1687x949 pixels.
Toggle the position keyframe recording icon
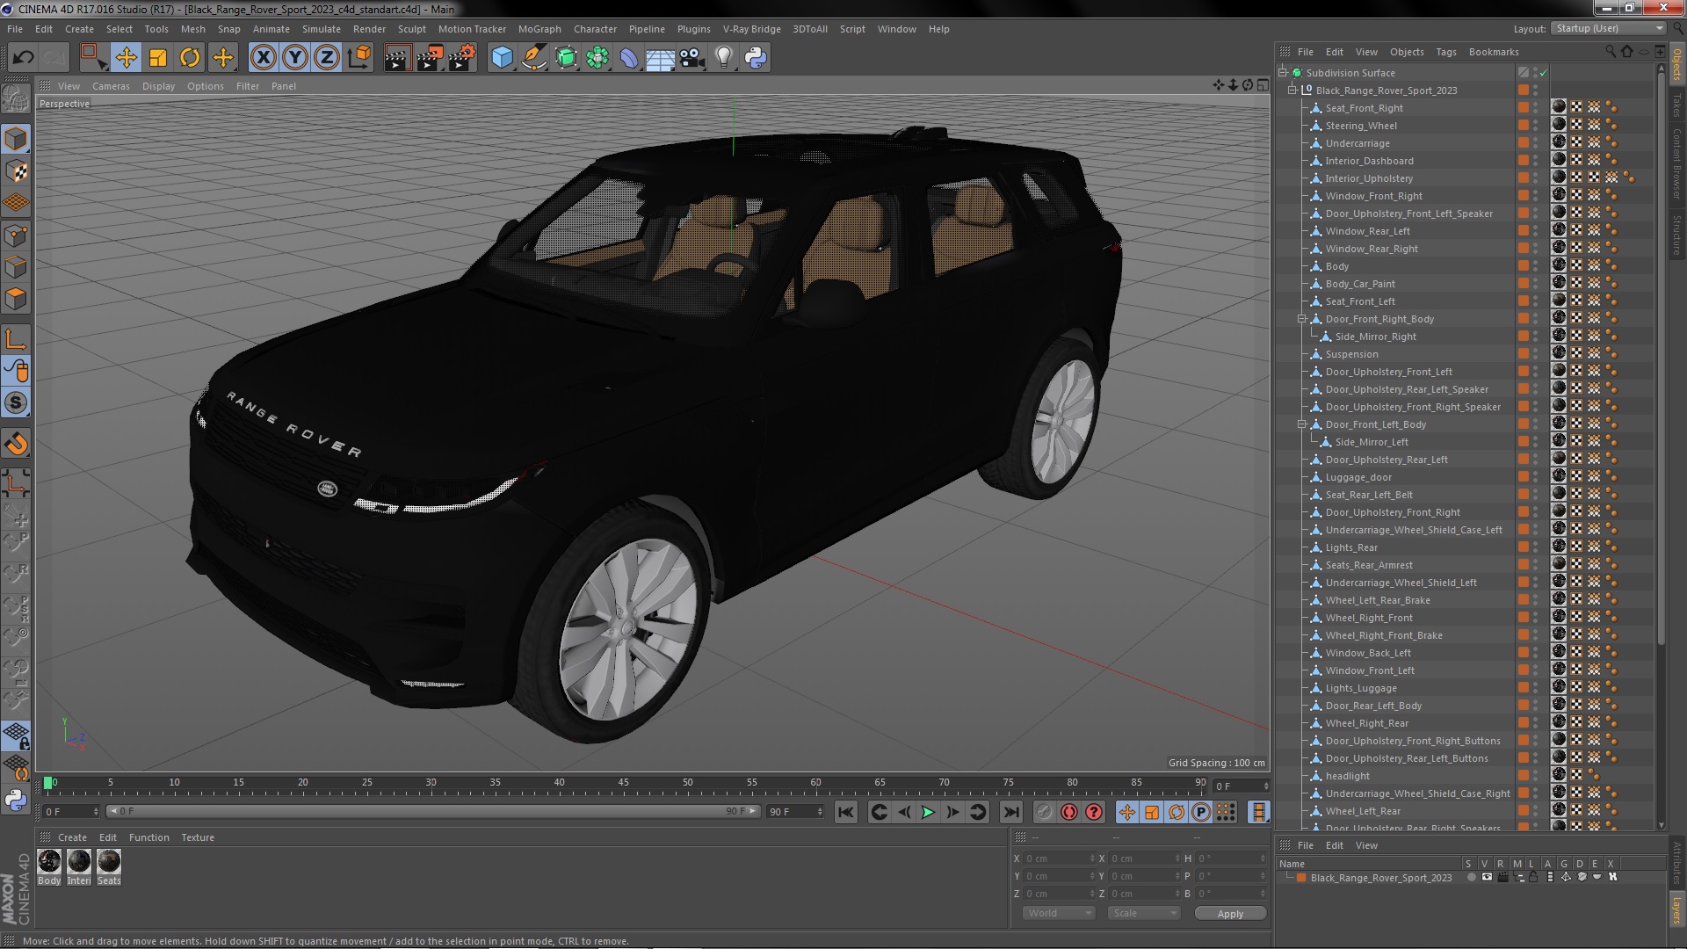pos(1127,813)
